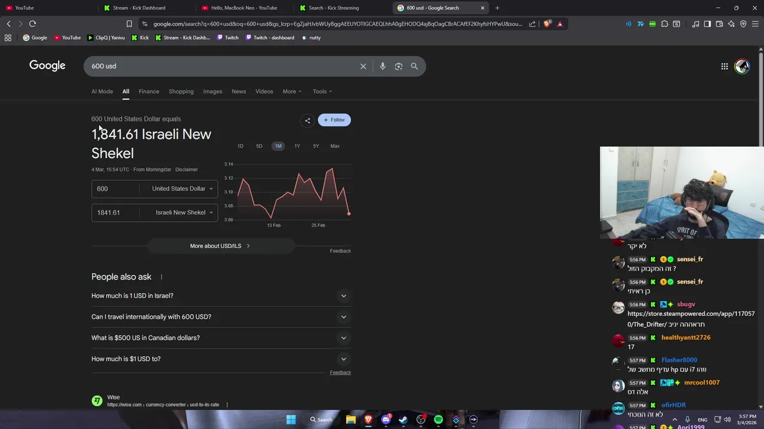This screenshot has width=764, height=429.
Task: Open the Tools dropdown
Action: click(x=322, y=91)
